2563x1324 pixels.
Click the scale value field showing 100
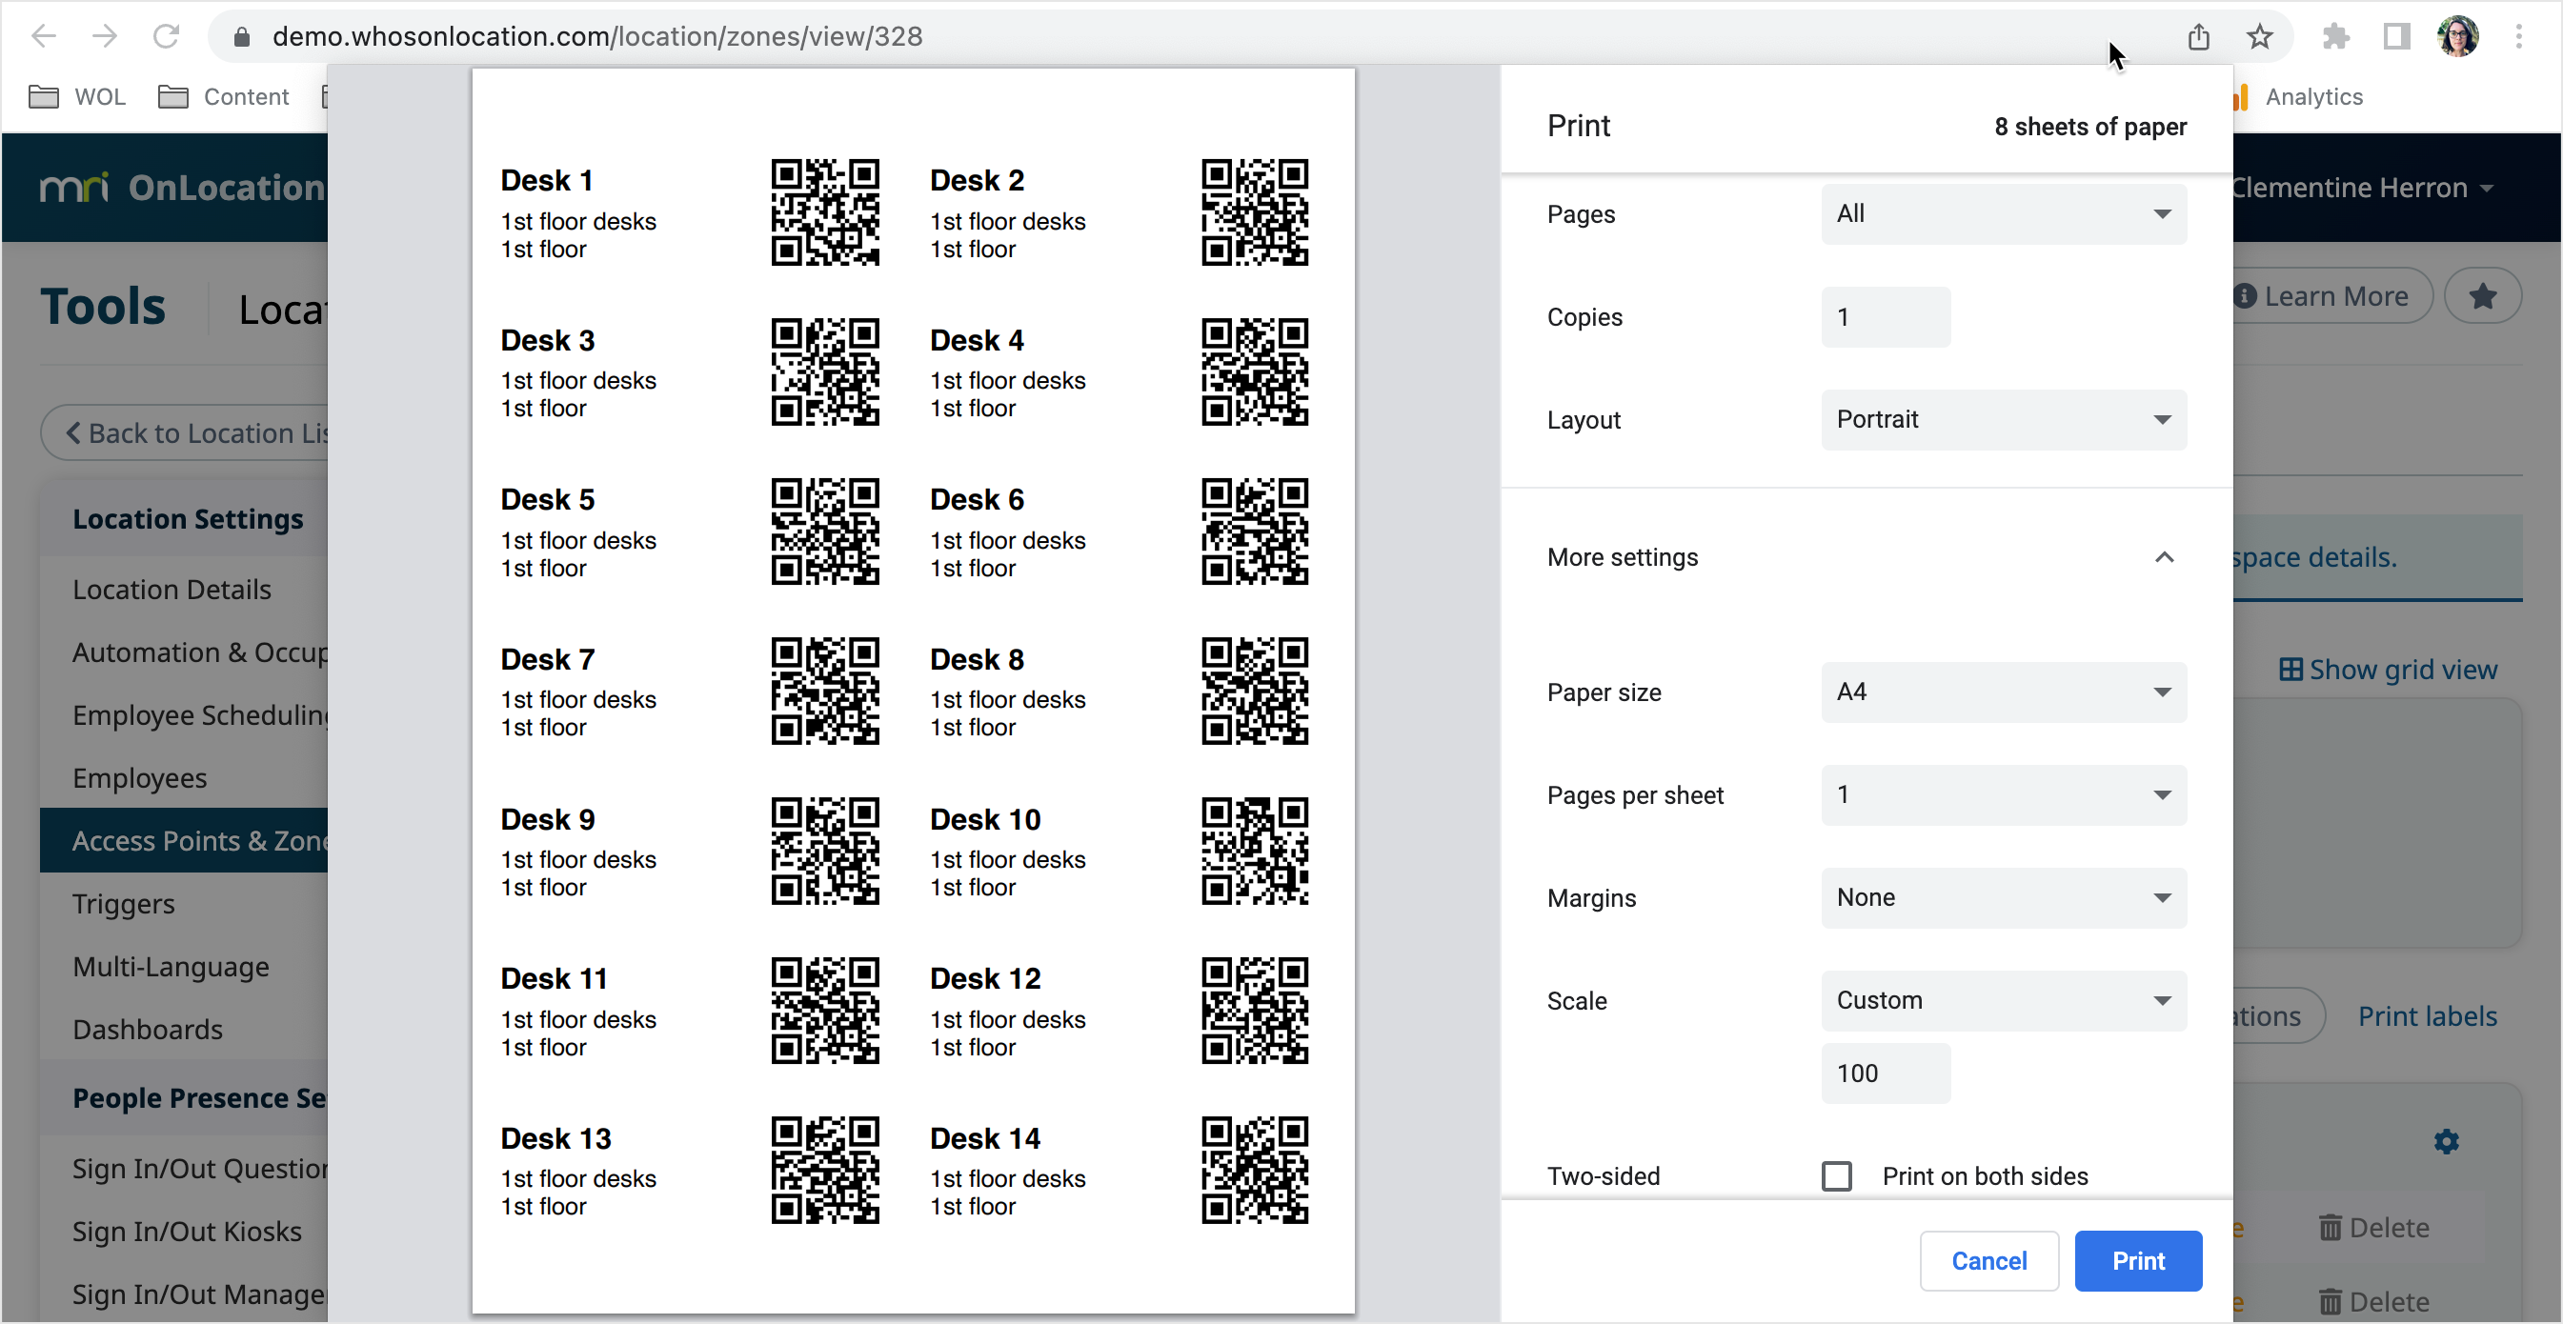tap(1886, 1073)
